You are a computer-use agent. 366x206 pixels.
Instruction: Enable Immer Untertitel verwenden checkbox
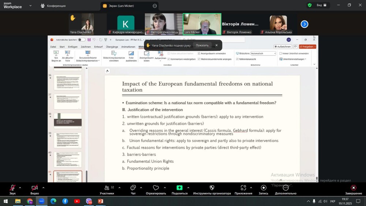click(281, 53)
